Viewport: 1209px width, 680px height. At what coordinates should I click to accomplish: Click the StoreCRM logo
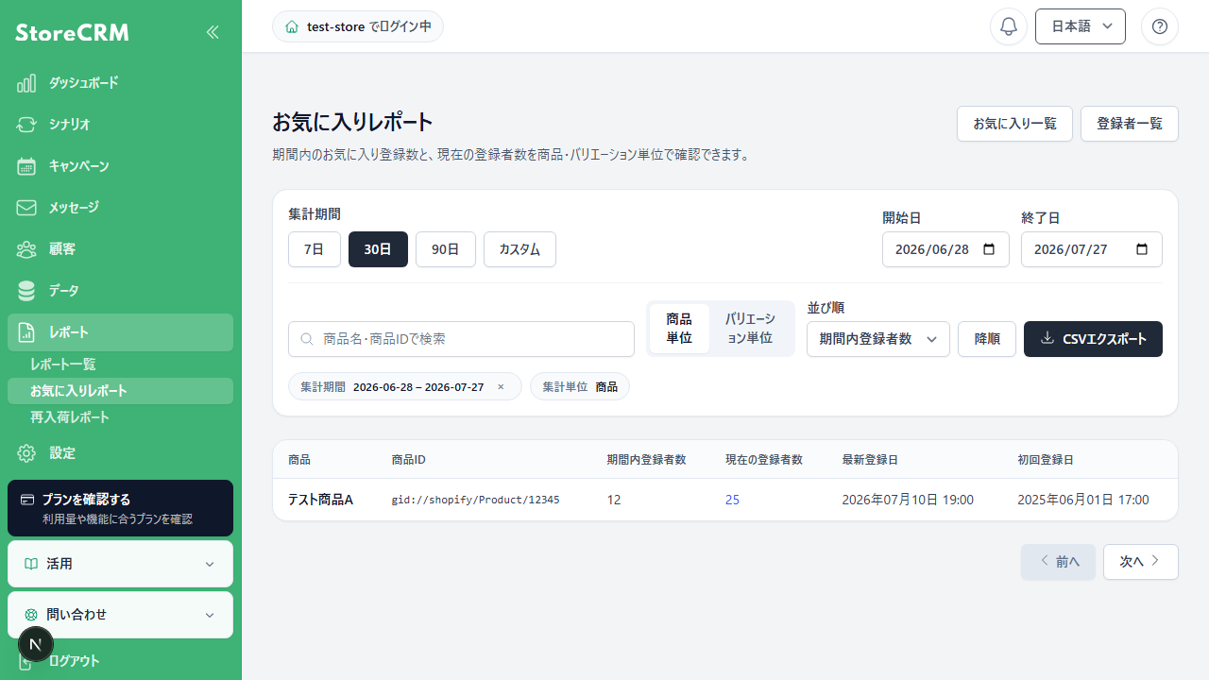(72, 33)
